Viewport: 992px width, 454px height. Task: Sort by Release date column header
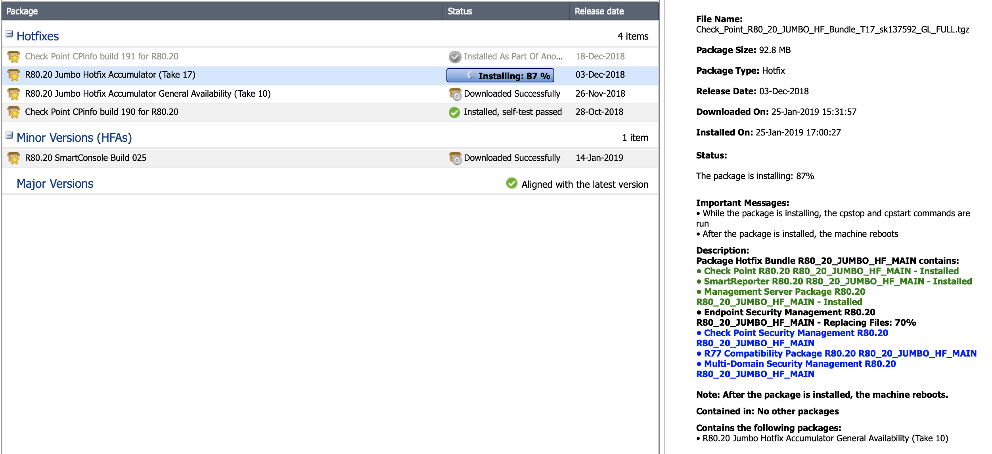[614, 11]
